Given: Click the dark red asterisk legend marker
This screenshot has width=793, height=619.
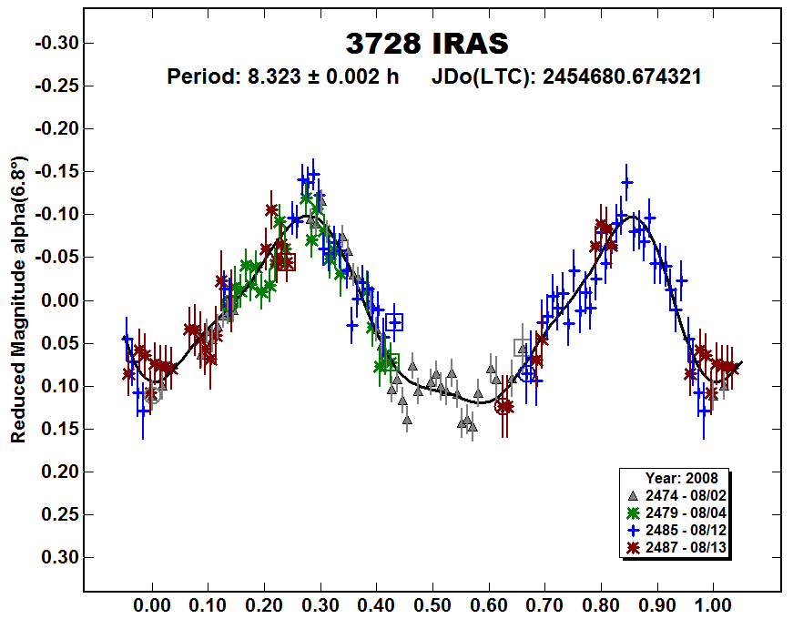Looking at the screenshot, I should [633, 548].
